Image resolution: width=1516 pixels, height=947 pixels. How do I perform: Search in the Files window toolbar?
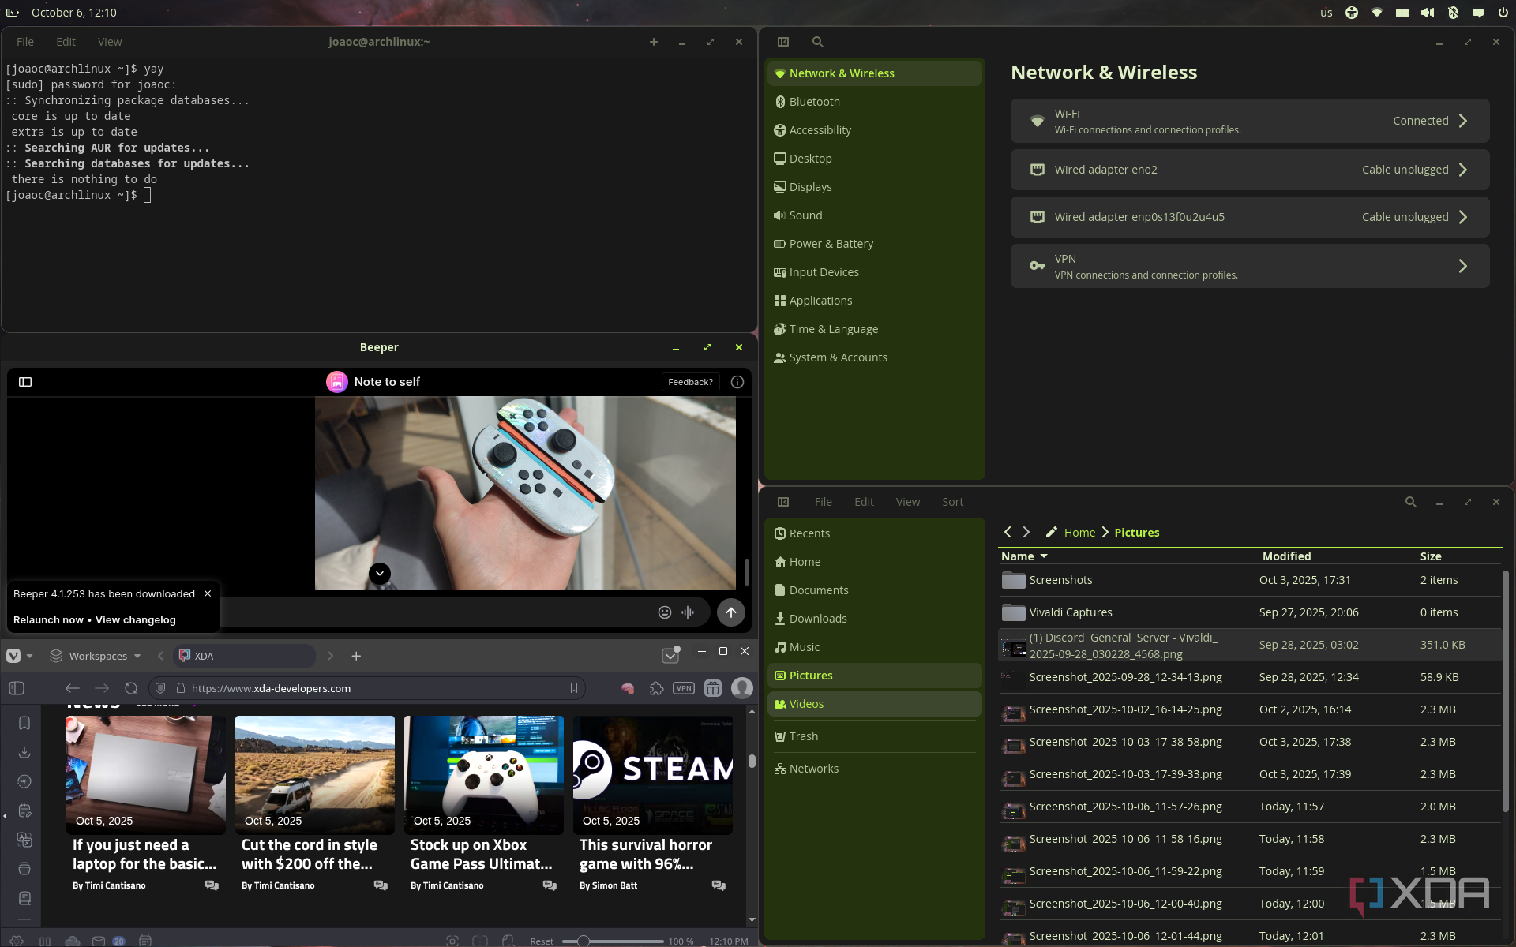tap(1411, 502)
